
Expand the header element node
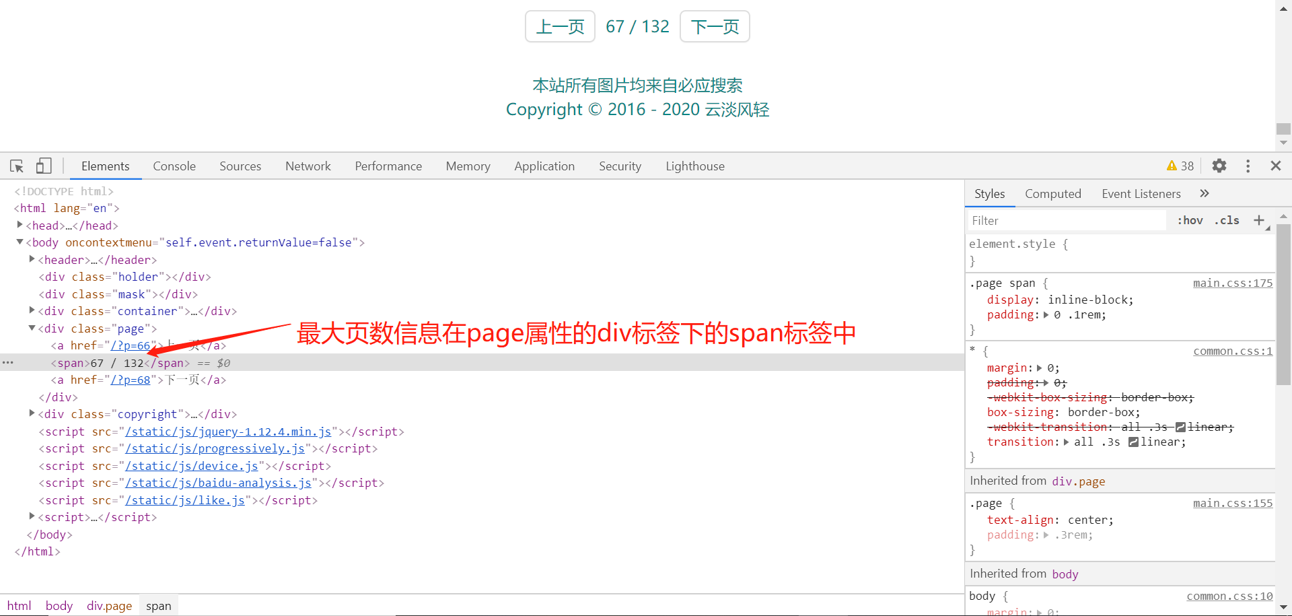point(32,259)
